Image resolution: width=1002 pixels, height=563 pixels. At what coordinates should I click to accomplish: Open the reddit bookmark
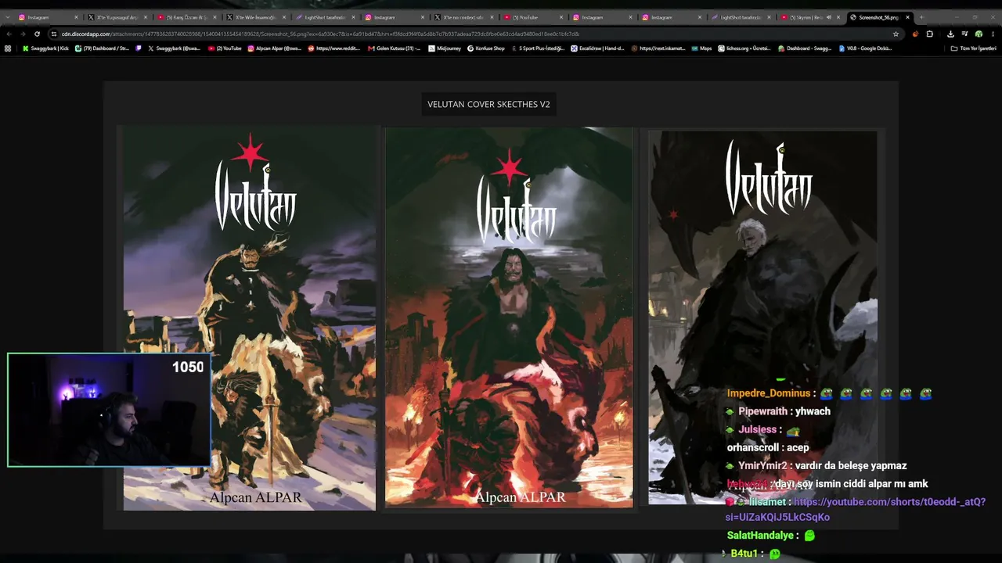coord(334,48)
